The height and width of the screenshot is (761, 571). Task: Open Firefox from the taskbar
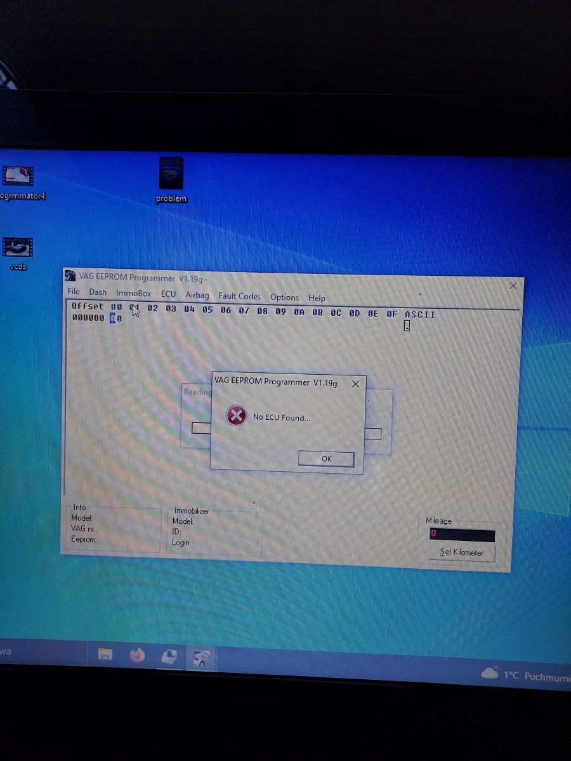click(x=137, y=656)
